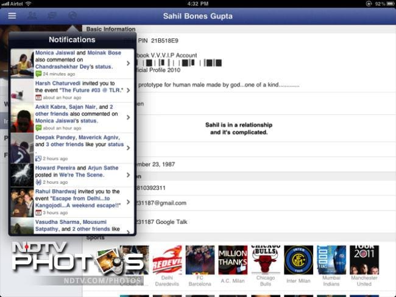Expand Deepak Pandey like notification chevron
Screen dimensions: 396x297
129,148
